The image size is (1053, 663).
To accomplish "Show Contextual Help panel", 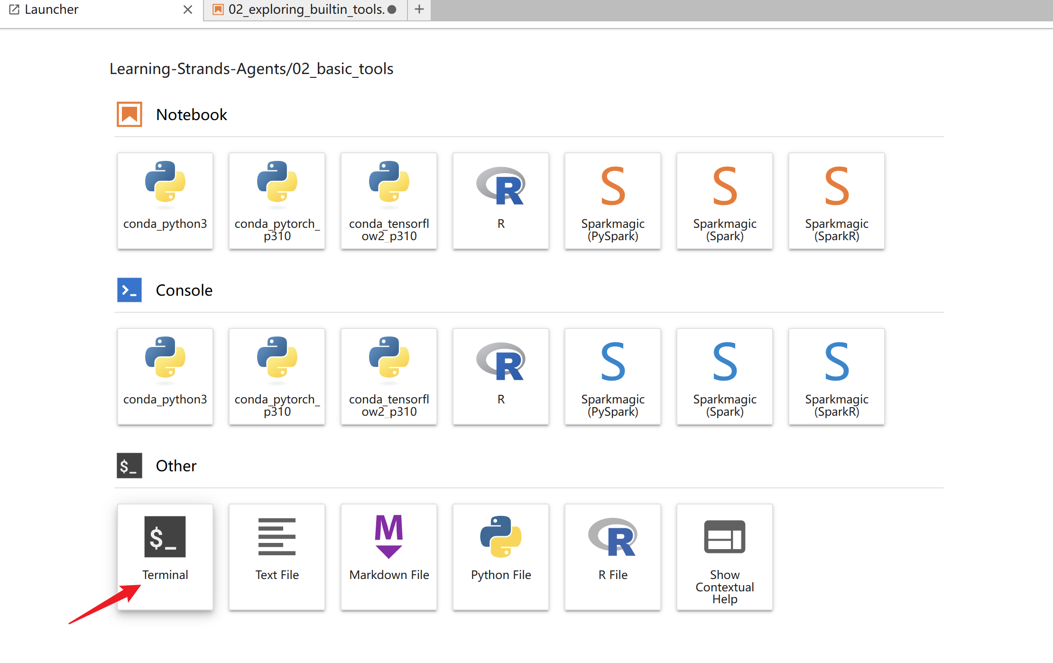I will [x=725, y=557].
